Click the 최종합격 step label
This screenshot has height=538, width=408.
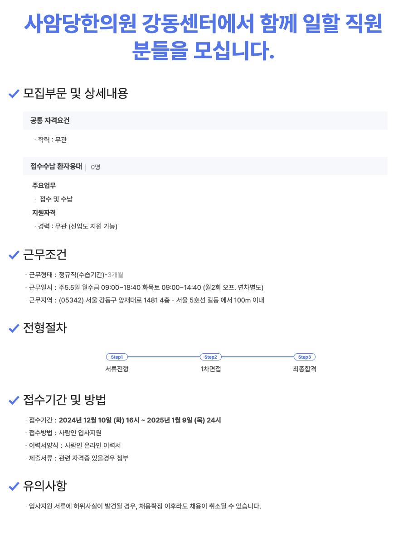[305, 369]
